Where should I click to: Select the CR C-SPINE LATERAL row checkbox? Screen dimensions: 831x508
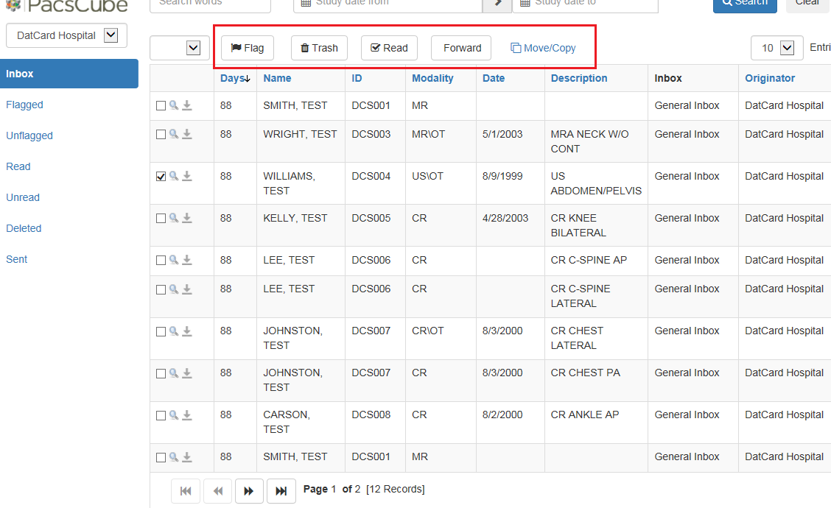[x=161, y=289]
